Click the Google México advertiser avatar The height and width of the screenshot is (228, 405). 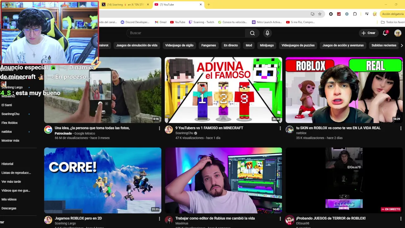[x=48, y=130]
